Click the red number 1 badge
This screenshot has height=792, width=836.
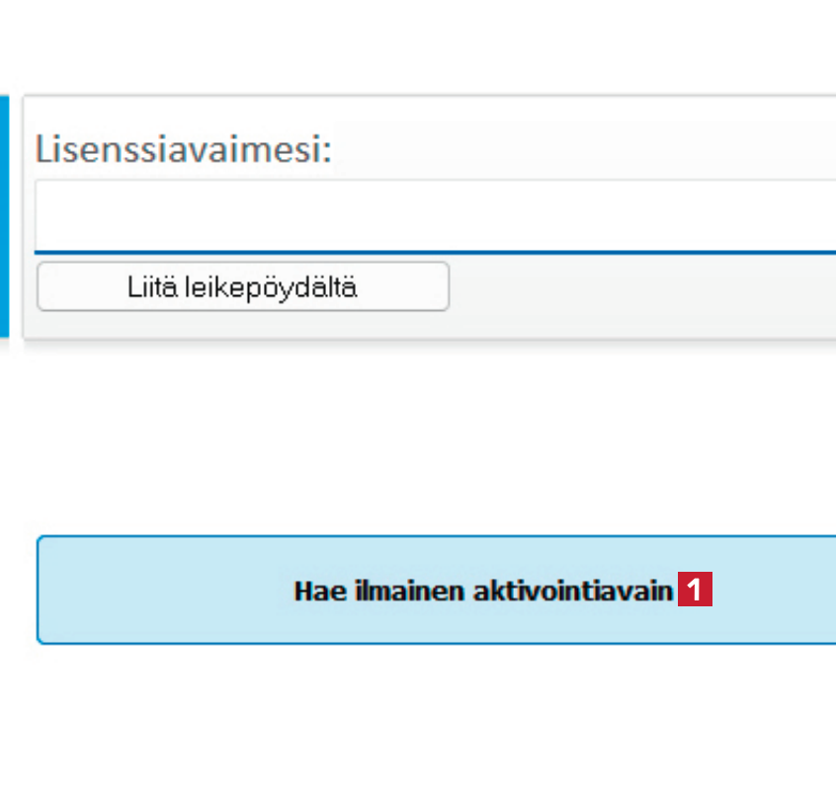point(695,591)
